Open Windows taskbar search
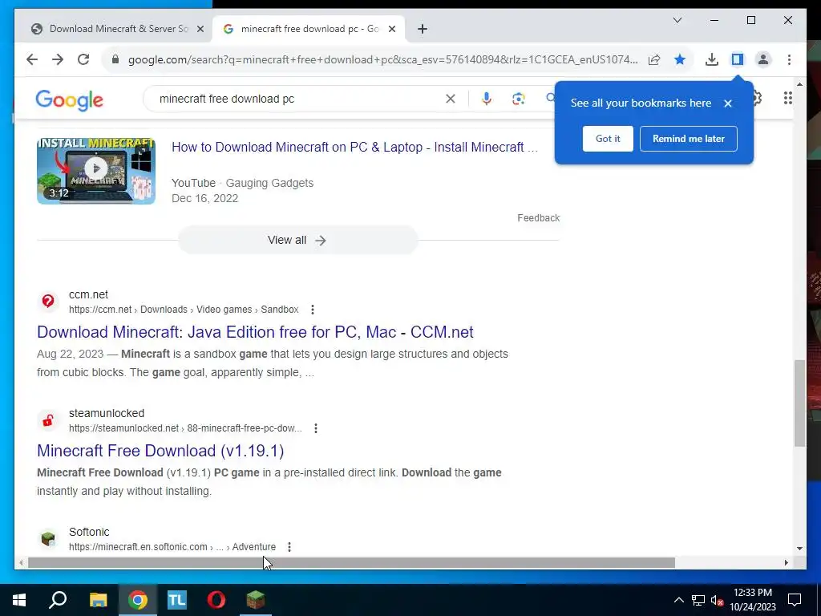The image size is (821, 616). [x=58, y=600]
